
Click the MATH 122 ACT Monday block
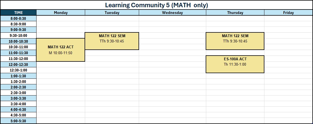[x=61, y=50]
